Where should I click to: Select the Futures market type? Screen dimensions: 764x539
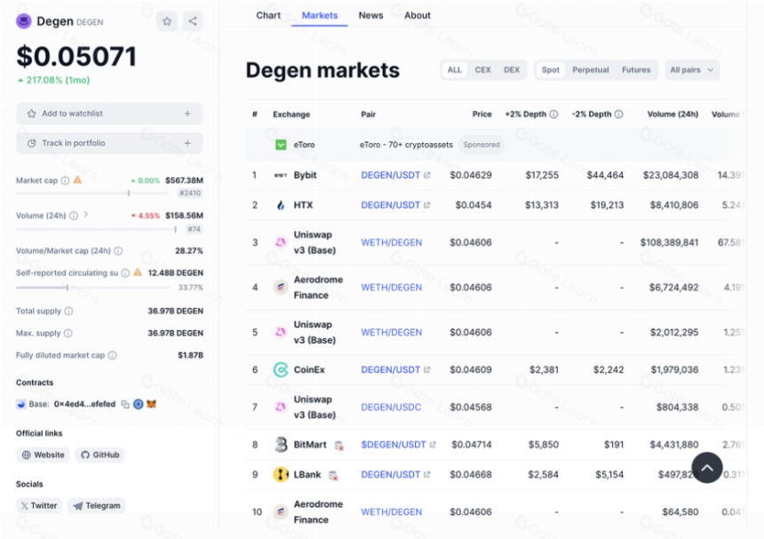(636, 70)
